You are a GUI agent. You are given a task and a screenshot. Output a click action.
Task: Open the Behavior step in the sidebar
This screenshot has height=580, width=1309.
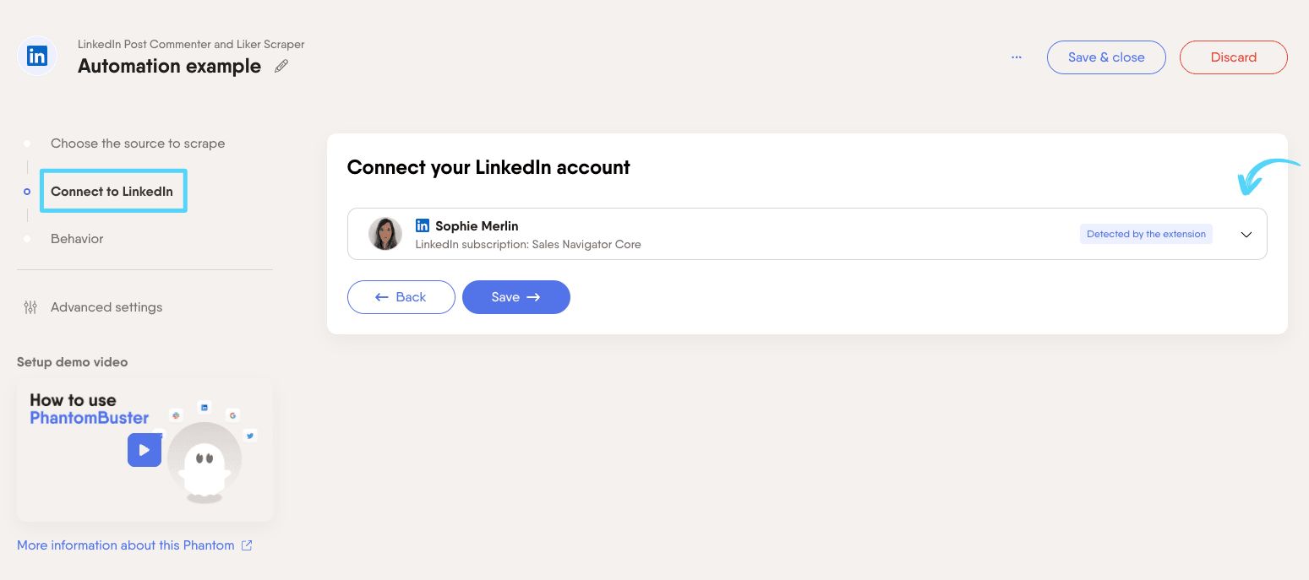point(77,239)
